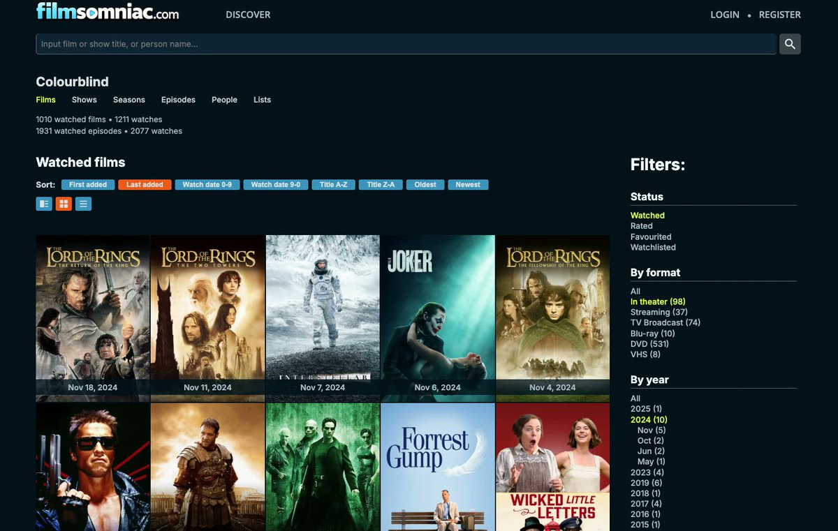The height and width of the screenshot is (531, 838).
Task: Open the Joker poster
Action: 438,318
